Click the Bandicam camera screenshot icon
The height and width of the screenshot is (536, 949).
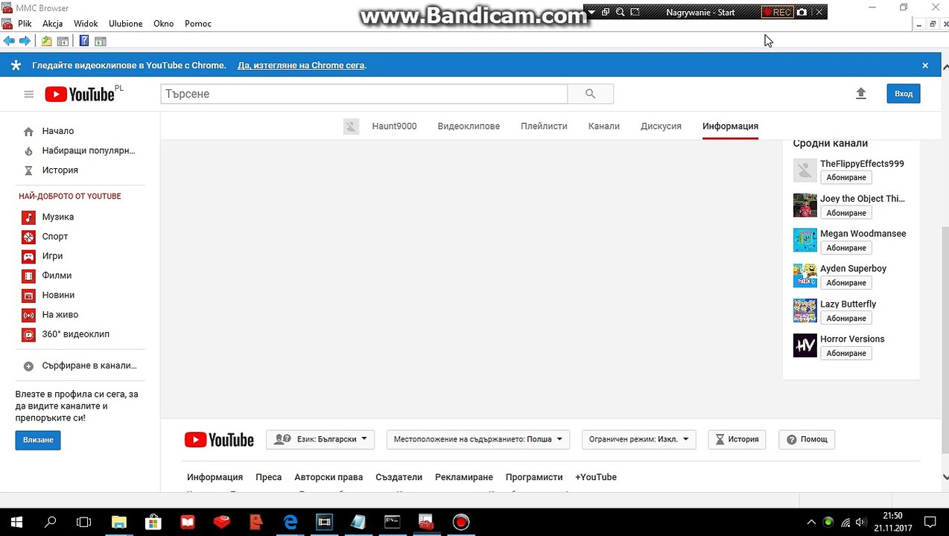(802, 12)
